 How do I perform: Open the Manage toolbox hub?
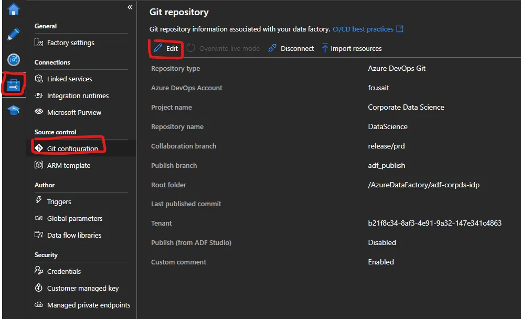tap(13, 85)
